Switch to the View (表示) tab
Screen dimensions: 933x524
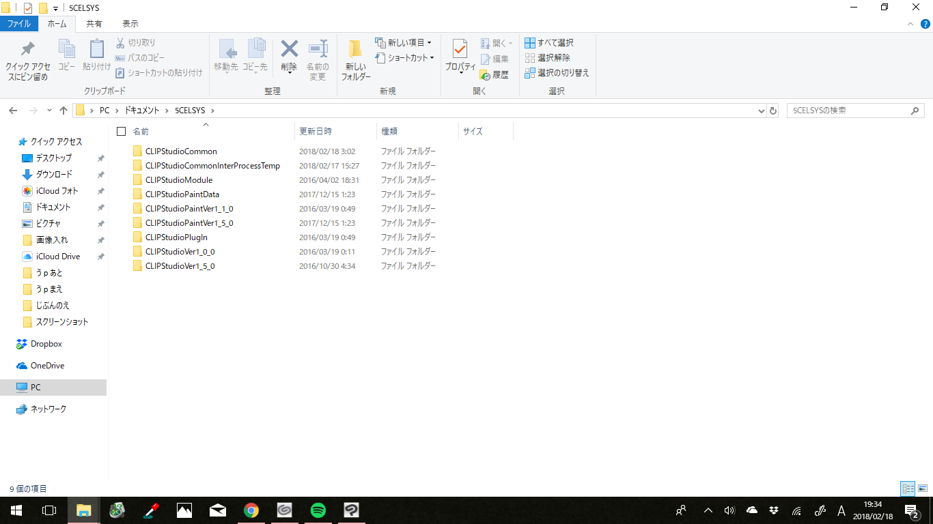pyautogui.click(x=130, y=24)
